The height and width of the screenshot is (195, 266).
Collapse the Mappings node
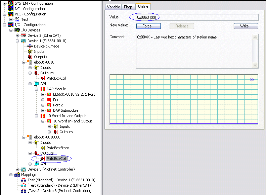(x=11, y=175)
